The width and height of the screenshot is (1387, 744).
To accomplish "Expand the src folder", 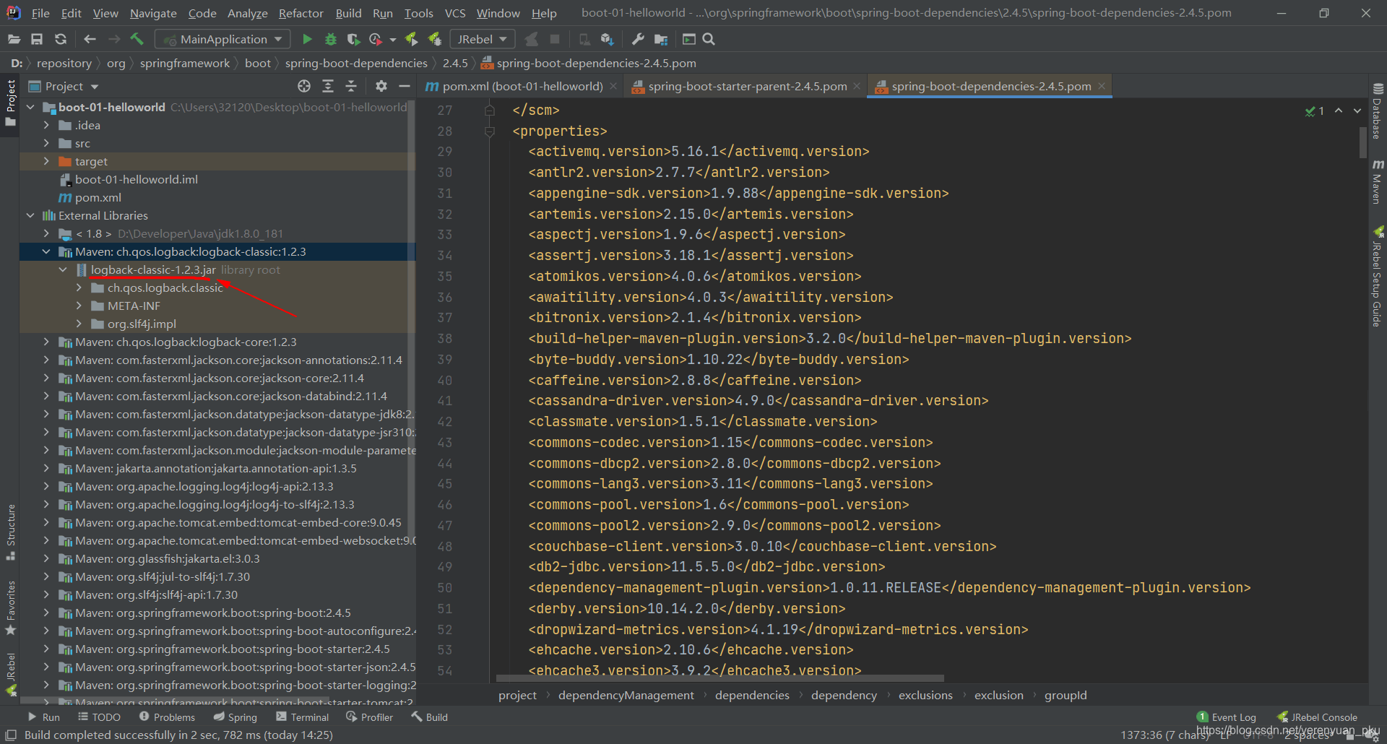I will point(46,143).
